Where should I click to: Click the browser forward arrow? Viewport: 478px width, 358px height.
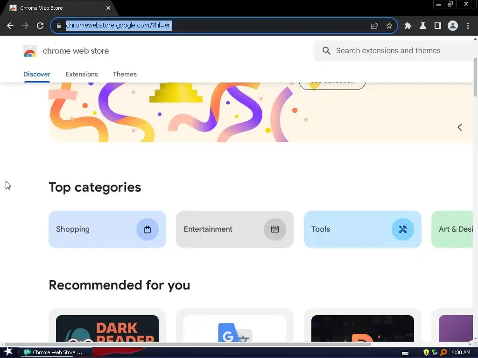pos(25,26)
